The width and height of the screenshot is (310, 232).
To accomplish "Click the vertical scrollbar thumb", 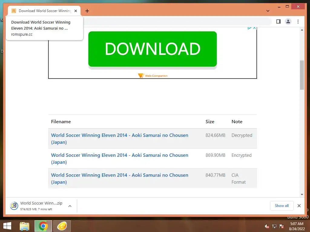I will click(x=302, y=75).
